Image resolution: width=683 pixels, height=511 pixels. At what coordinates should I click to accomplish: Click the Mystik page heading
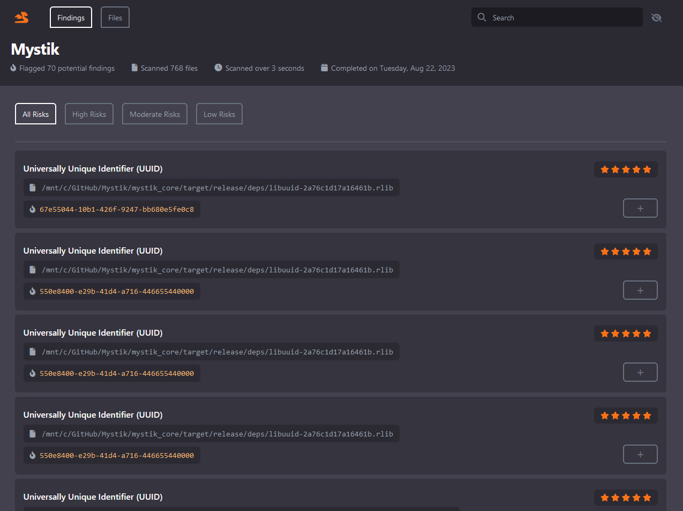[35, 49]
